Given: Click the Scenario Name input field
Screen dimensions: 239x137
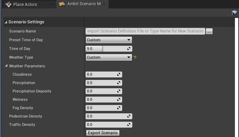Looking at the screenshot, I should [x=145, y=31].
